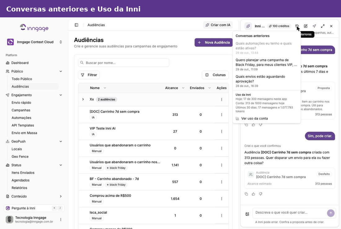Focus the Buscar por nome search field
341x229 pixels.
(123, 63)
